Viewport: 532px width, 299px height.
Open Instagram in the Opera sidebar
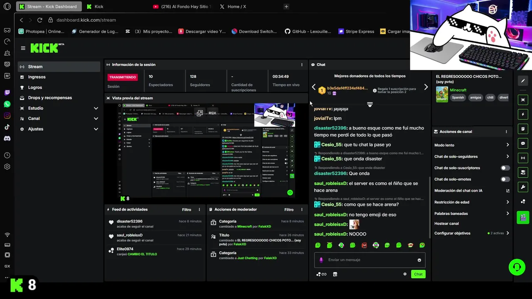[7, 115]
